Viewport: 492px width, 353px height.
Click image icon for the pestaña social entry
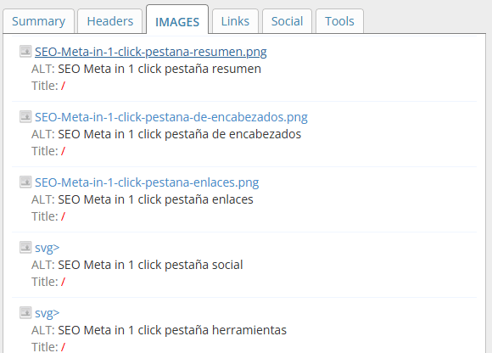(x=25, y=247)
